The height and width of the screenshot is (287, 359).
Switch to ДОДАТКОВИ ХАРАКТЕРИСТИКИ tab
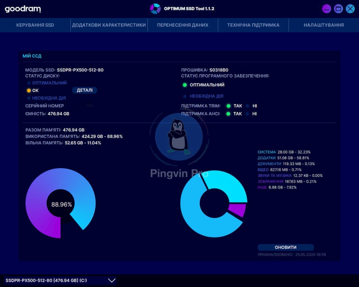109,25
